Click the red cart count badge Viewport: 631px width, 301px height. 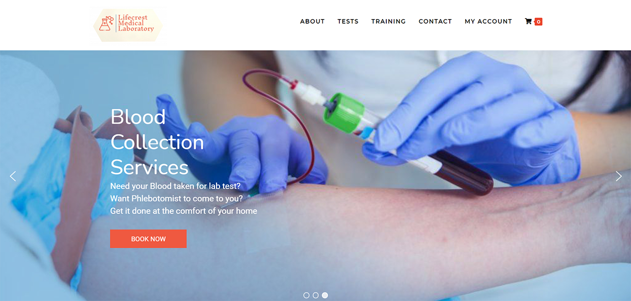(x=538, y=22)
